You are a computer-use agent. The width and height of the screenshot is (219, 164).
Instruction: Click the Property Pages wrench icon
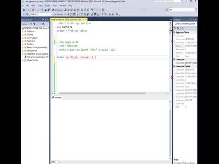click(182, 28)
